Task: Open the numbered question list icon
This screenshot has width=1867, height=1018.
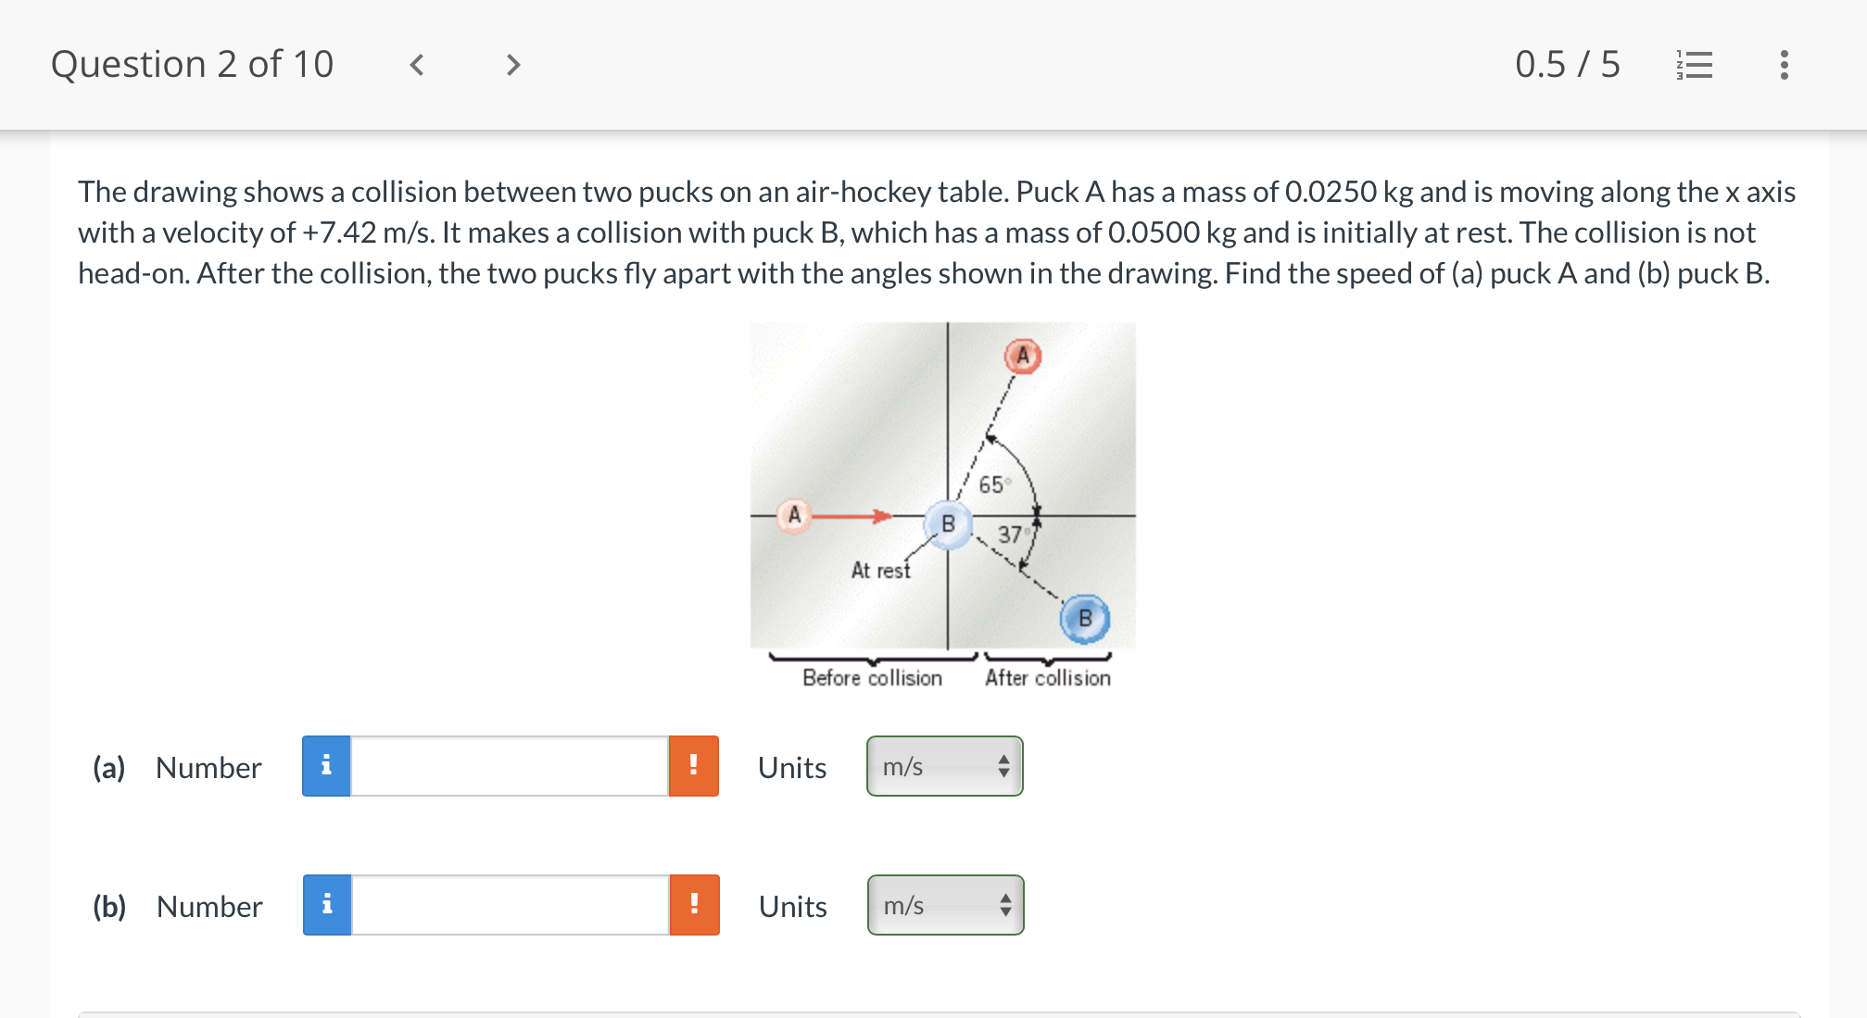Action: (x=1694, y=64)
